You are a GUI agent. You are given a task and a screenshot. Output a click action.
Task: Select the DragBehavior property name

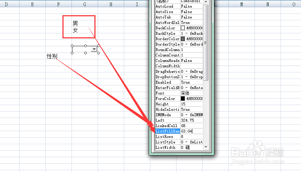point(168,71)
